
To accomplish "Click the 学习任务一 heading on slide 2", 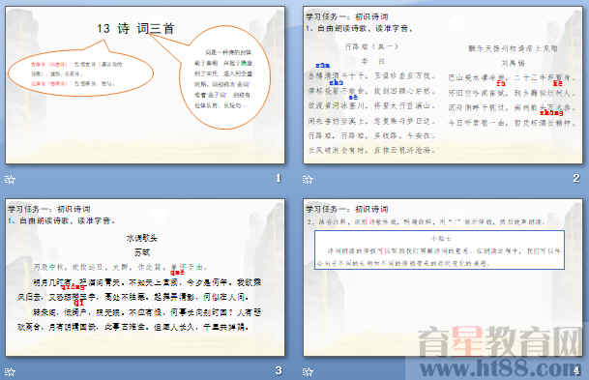I will 346,16.
